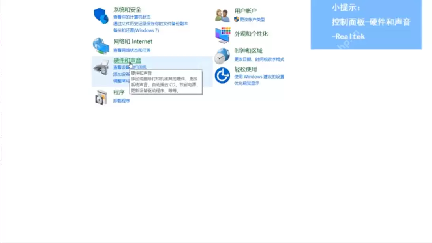432x243 pixels.
Task: Click the 轻松使用 accessibility icon
Action: (x=222, y=75)
